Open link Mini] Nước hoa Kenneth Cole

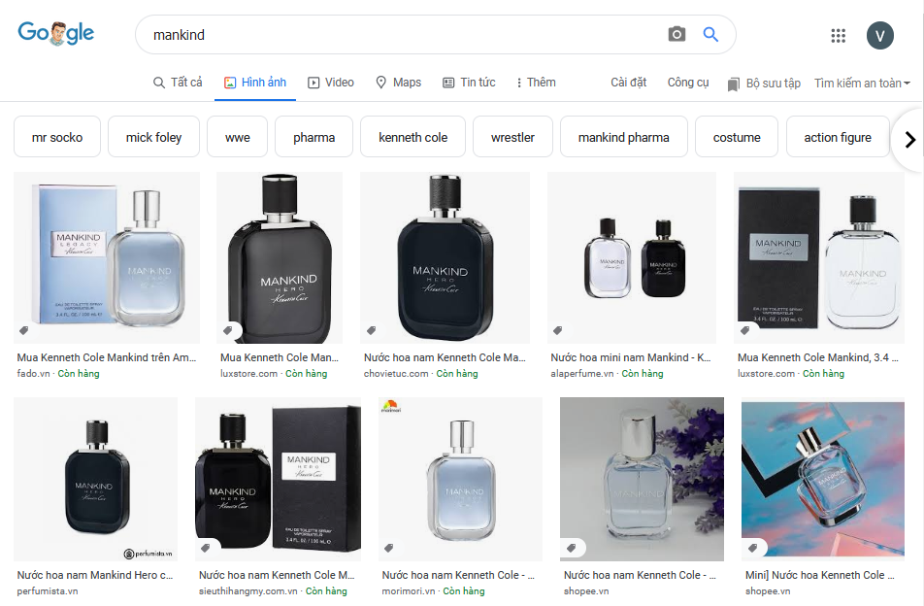pos(820,575)
